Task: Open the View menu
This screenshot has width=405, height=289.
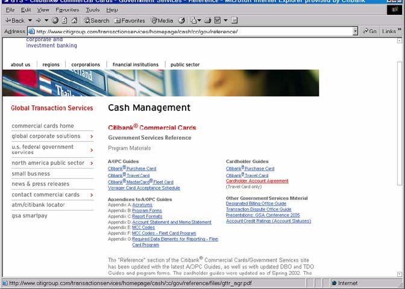Action: pos(43,10)
